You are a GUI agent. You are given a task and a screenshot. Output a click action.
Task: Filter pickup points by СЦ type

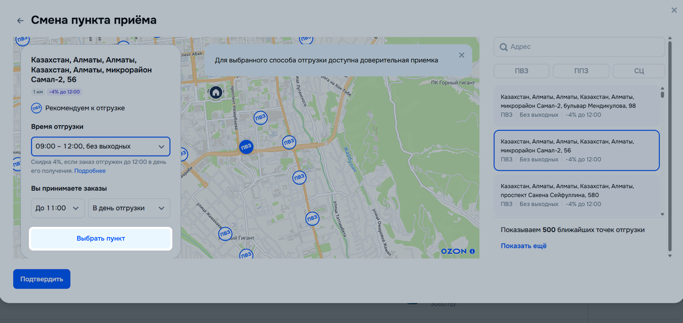[638, 71]
